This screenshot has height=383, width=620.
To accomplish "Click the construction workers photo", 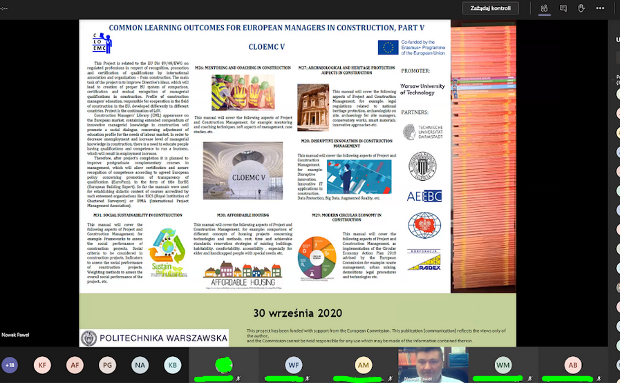I will coord(243,92).
